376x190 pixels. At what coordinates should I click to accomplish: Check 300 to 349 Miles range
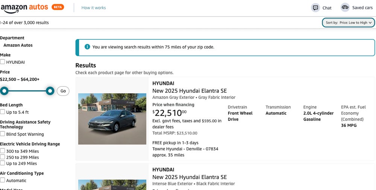pyautogui.click(x=2, y=151)
